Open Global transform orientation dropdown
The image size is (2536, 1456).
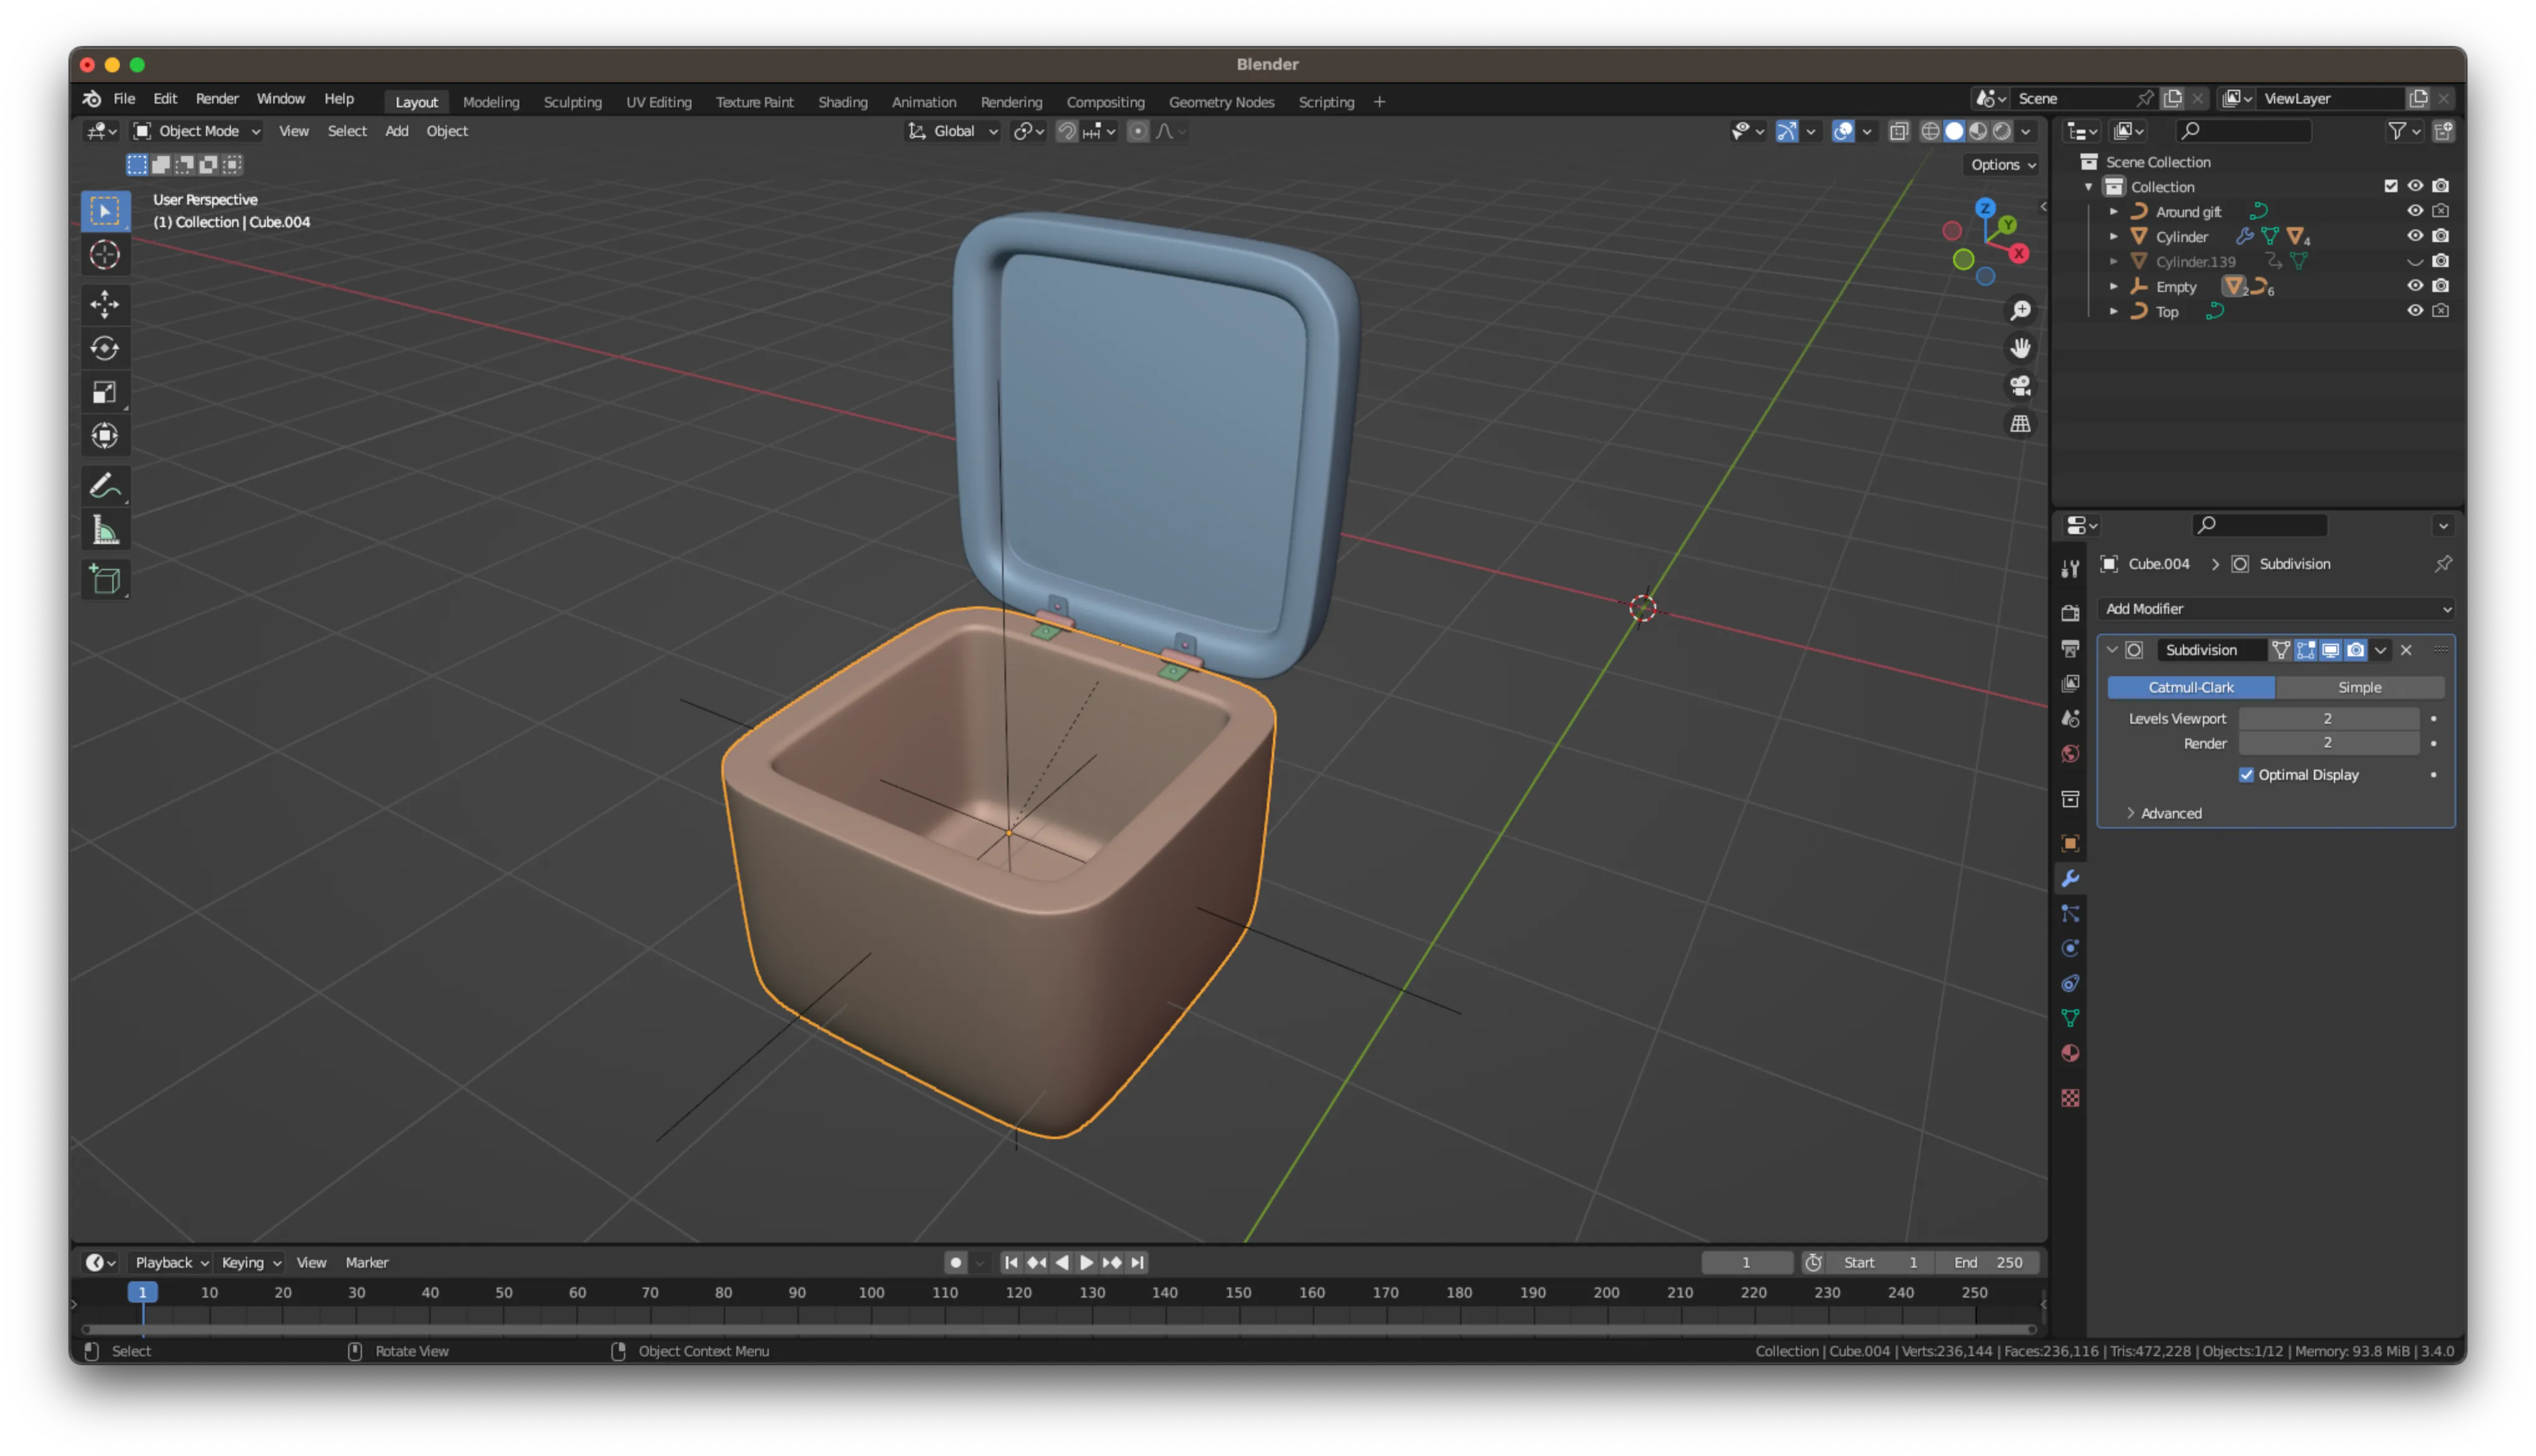(x=952, y=131)
